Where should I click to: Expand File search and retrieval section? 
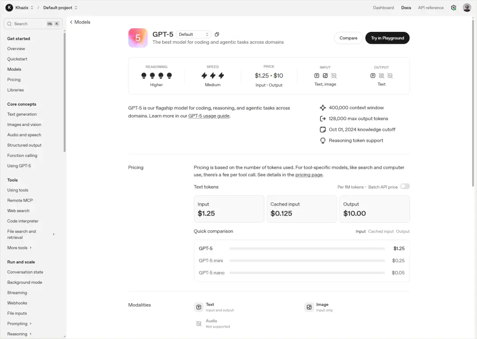pyautogui.click(x=53, y=234)
